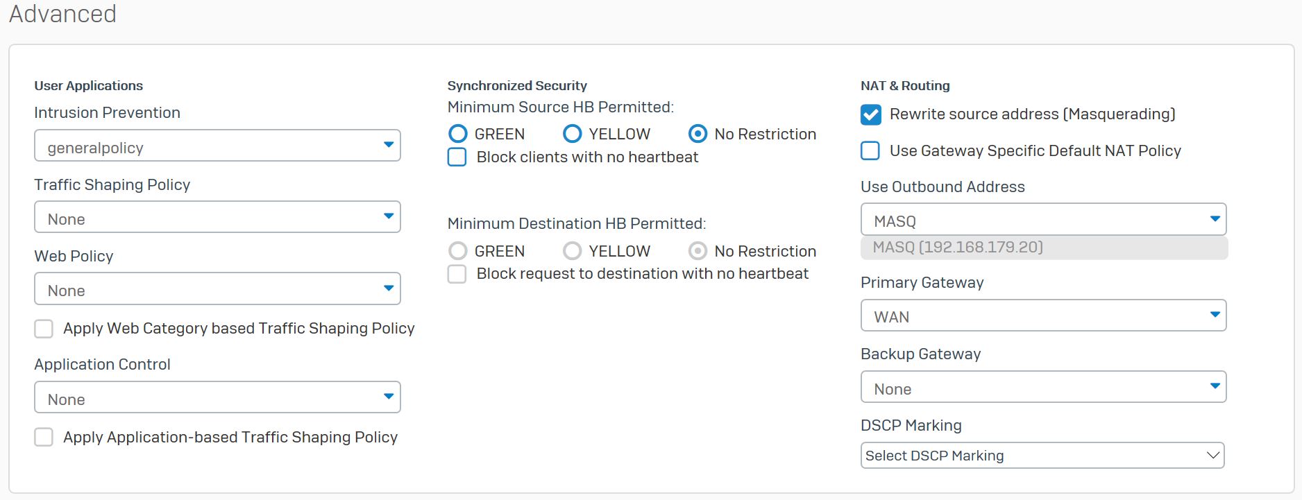The height and width of the screenshot is (500, 1302).
Task: Choose No Restriction for Minimum Source HB
Action: (x=698, y=134)
